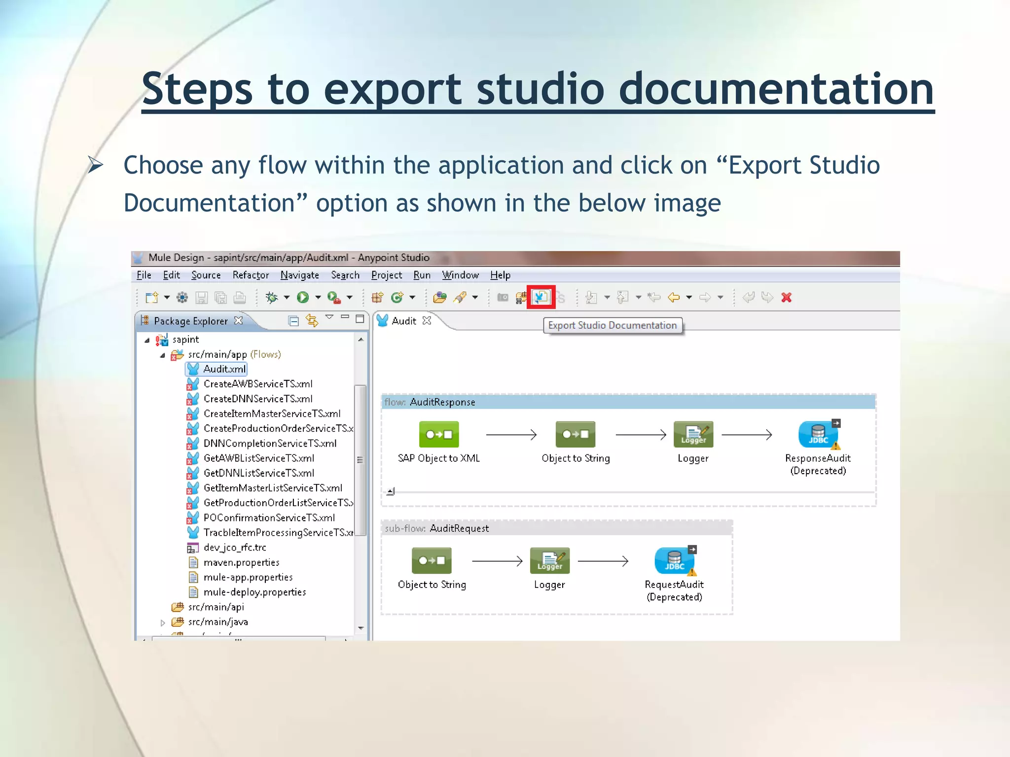Open the Help menu
Screen dimensions: 1010x757
pos(500,275)
